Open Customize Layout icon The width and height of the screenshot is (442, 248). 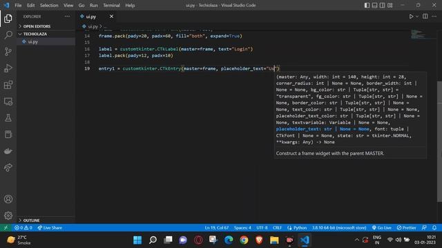(390, 6)
